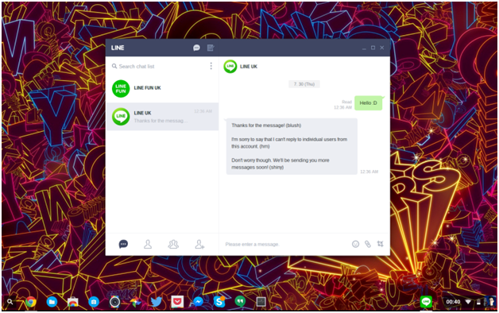Viewport: 499px width, 313px height.
Task: Click the 'Thanks for the message!' reply bubble
Action: click(292, 146)
